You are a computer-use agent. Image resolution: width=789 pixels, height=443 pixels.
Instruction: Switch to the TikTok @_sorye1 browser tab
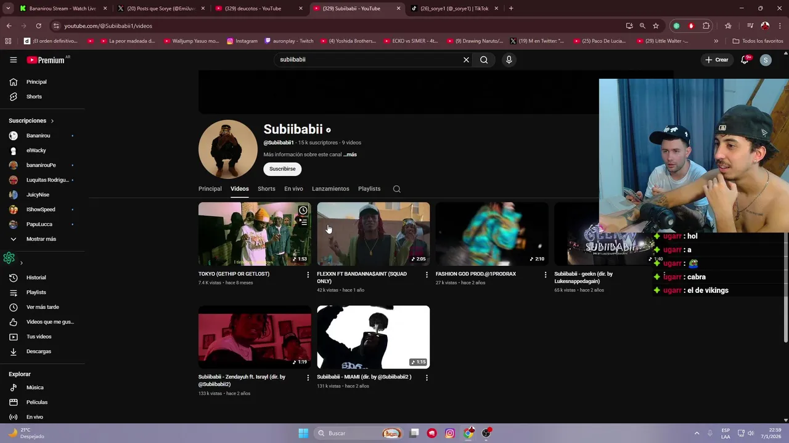[x=455, y=9]
